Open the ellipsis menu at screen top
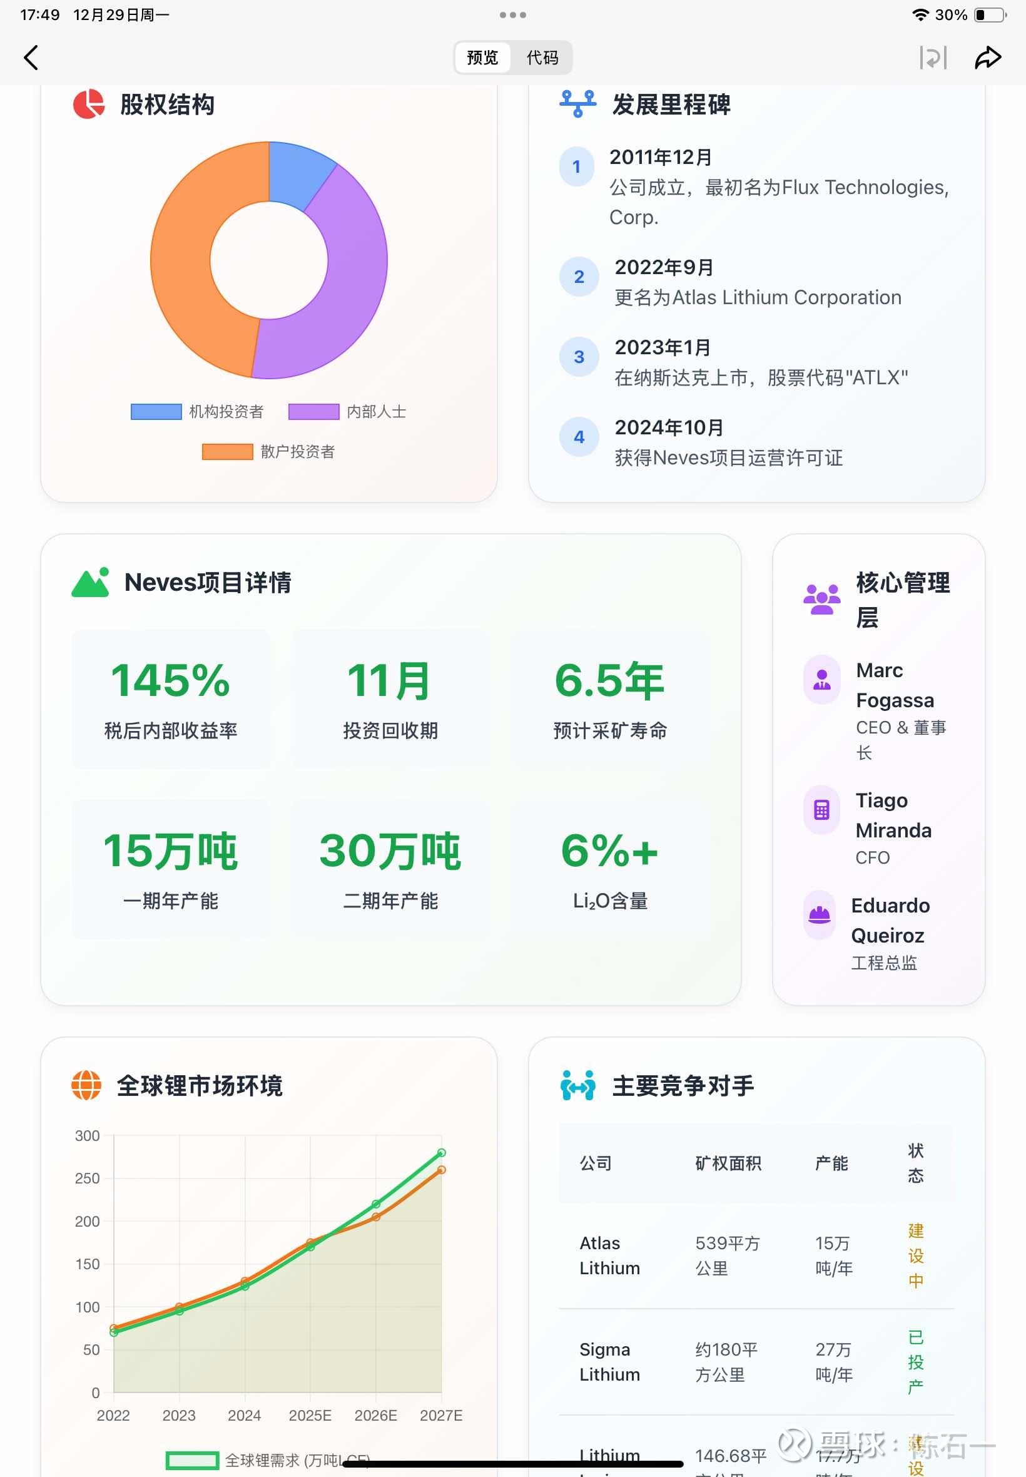This screenshot has height=1477, width=1026. click(x=512, y=14)
